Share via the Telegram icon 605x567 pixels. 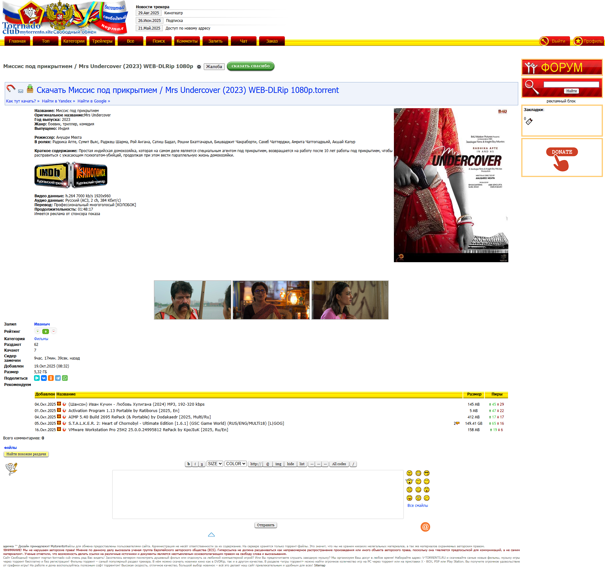coord(58,378)
